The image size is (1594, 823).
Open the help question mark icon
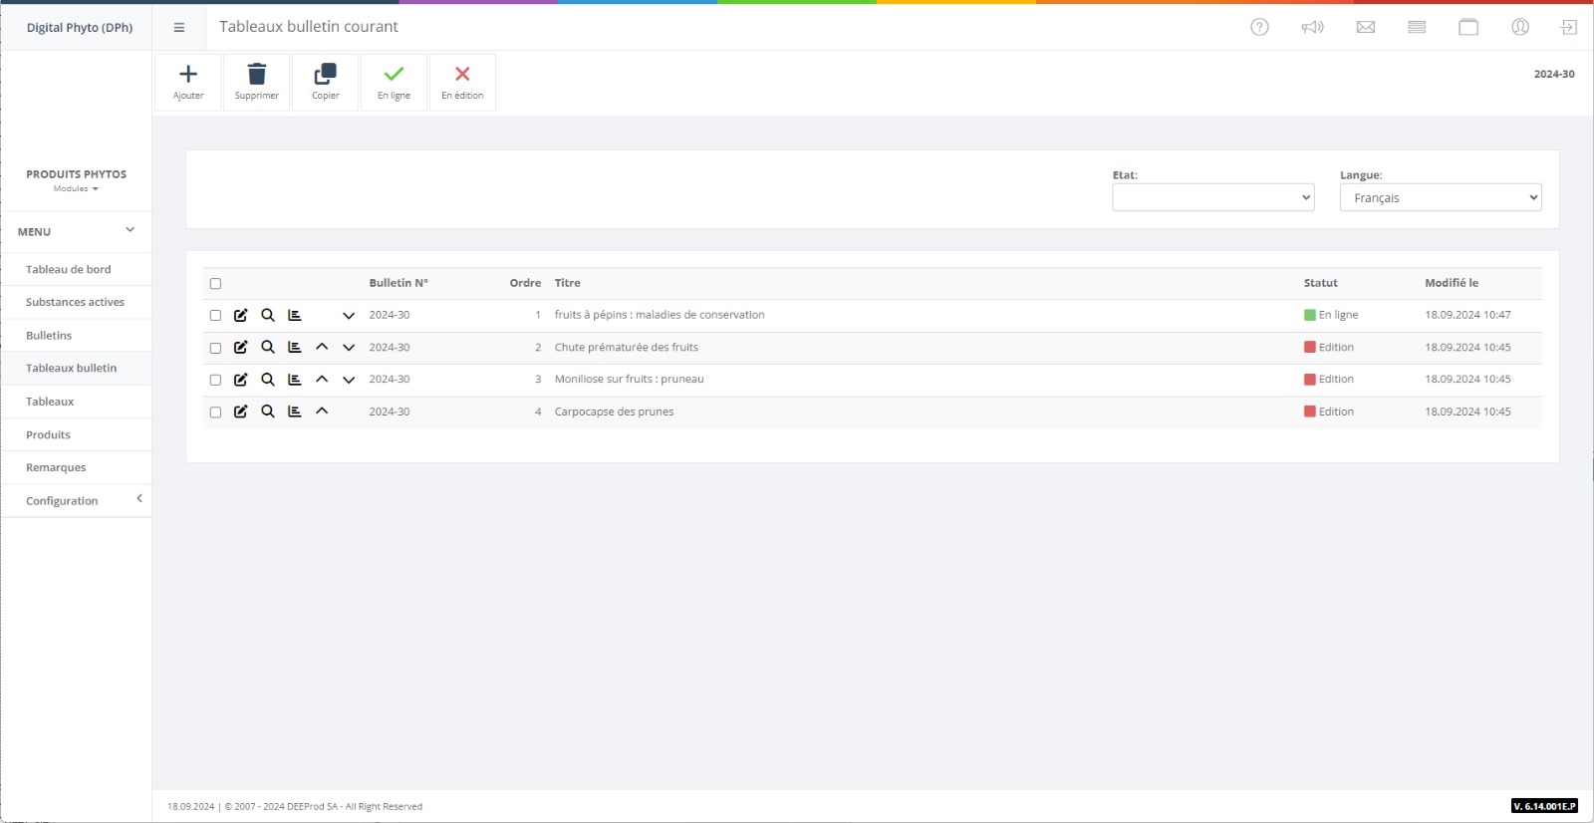coord(1259,27)
